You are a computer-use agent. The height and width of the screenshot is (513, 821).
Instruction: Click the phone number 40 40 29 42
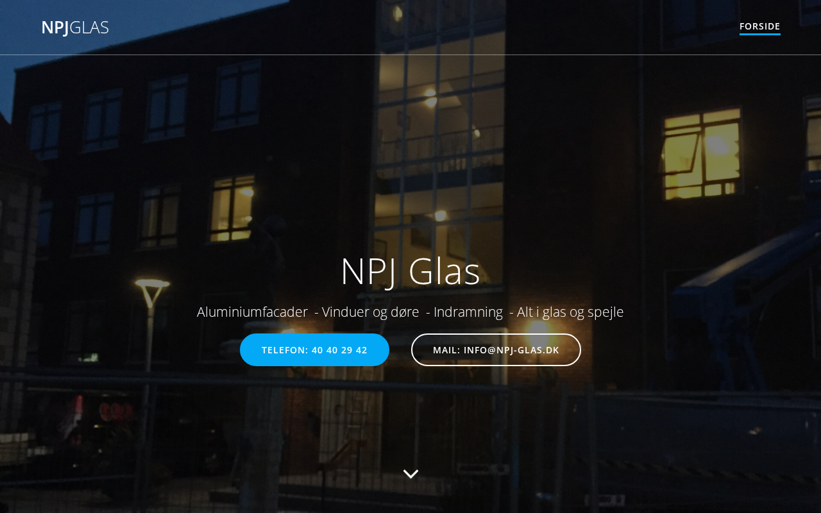coord(339,350)
